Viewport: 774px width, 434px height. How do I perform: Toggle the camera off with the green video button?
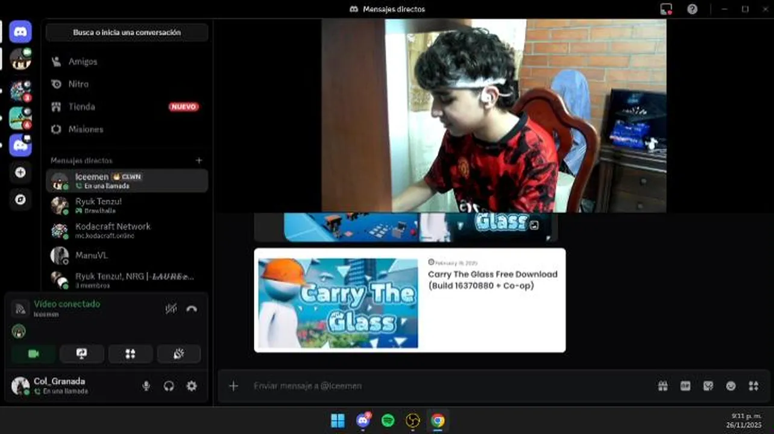(x=34, y=354)
